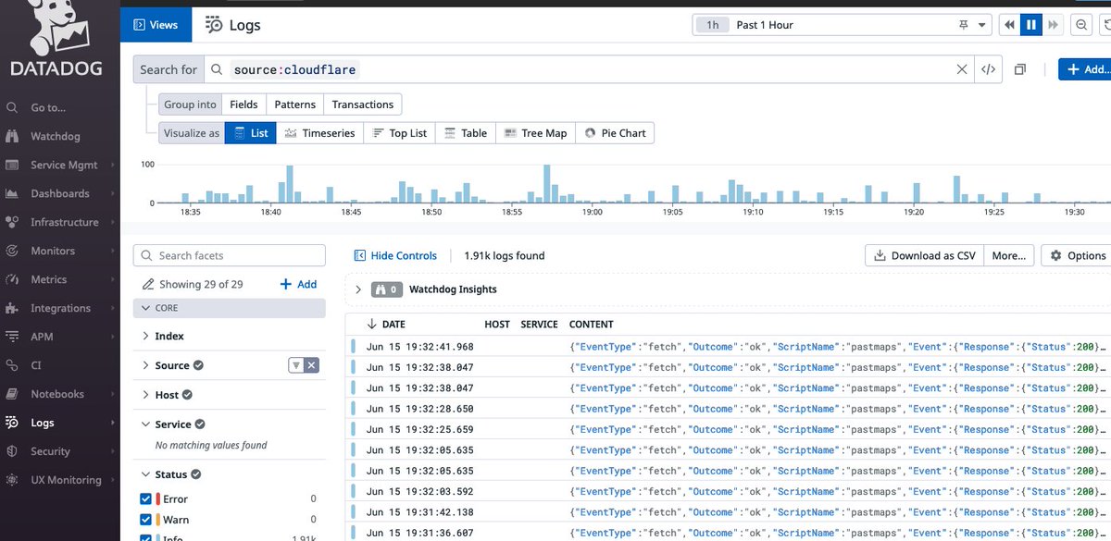The width and height of the screenshot is (1111, 541).
Task: Click Download as CSV
Action: coord(923,255)
